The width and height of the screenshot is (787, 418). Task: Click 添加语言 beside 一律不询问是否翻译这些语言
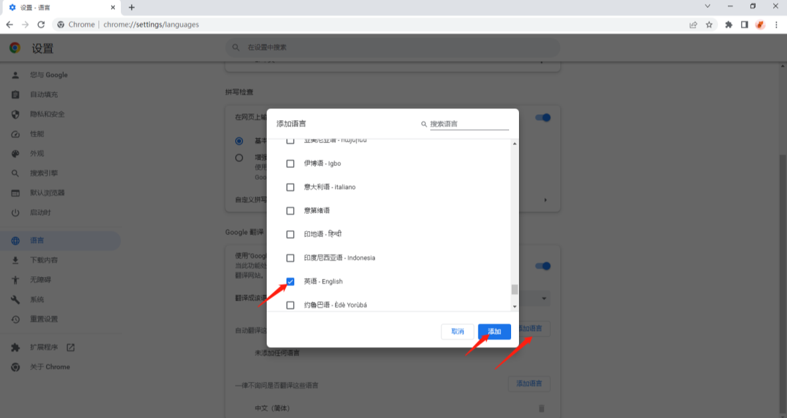click(x=529, y=383)
